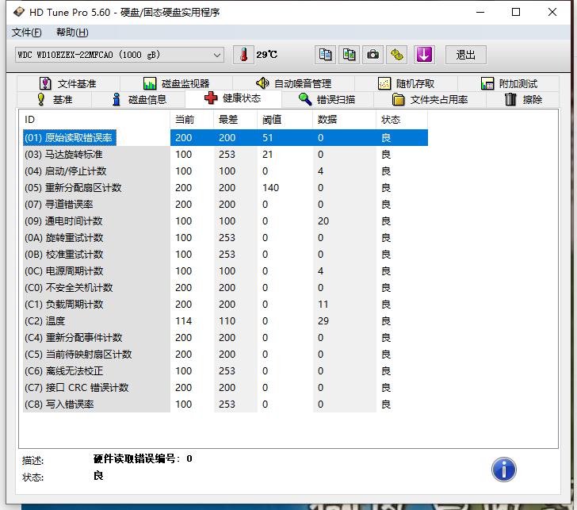The height and width of the screenshot is (510, 577).
Task: Select row (0A) 旋转重试计数
Action: [x=225, y=237]
